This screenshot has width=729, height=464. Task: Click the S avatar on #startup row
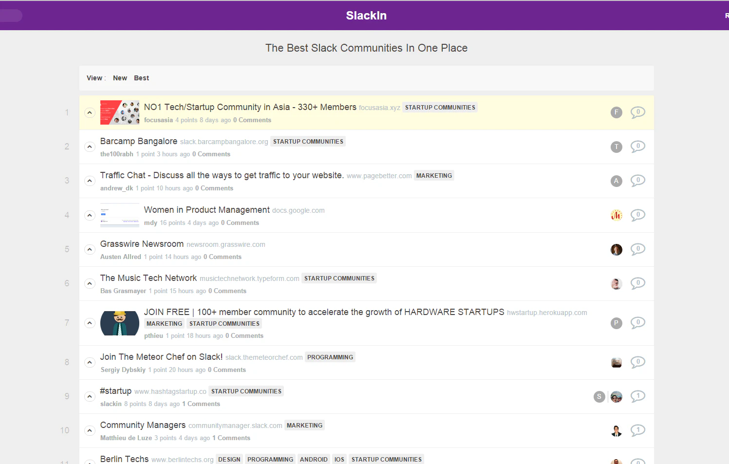click(599, 396)
